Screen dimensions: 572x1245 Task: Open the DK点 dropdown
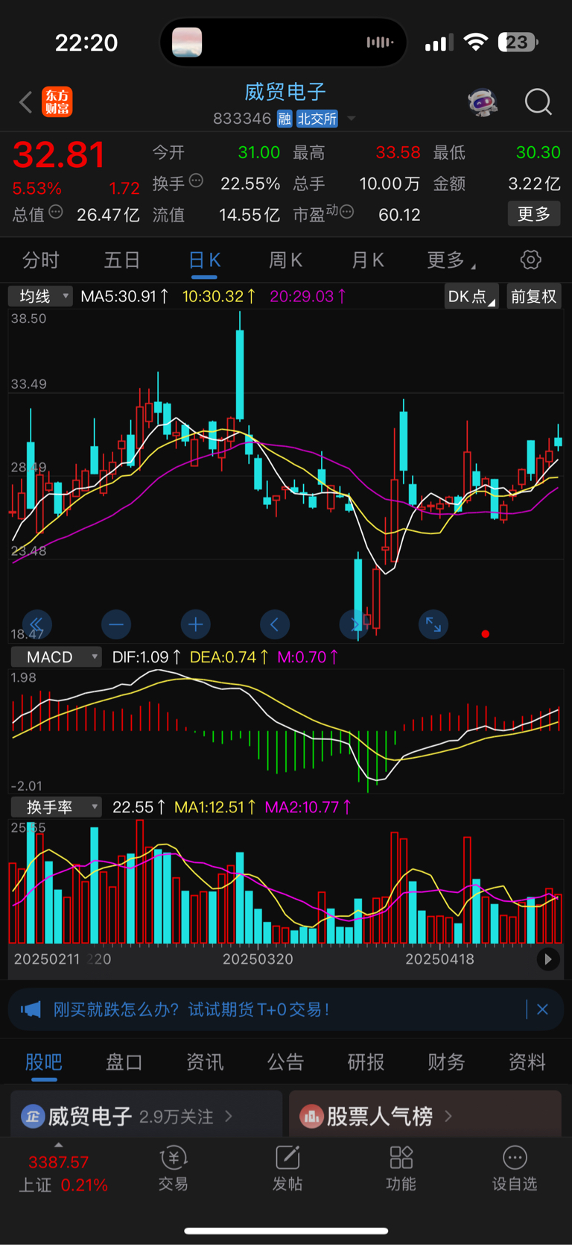(x=472, y=296)
